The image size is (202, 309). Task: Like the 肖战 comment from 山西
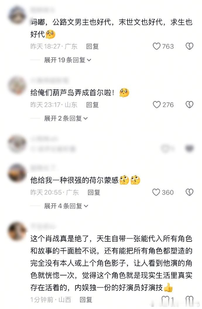pyautogui.click(x=165, y=300)
